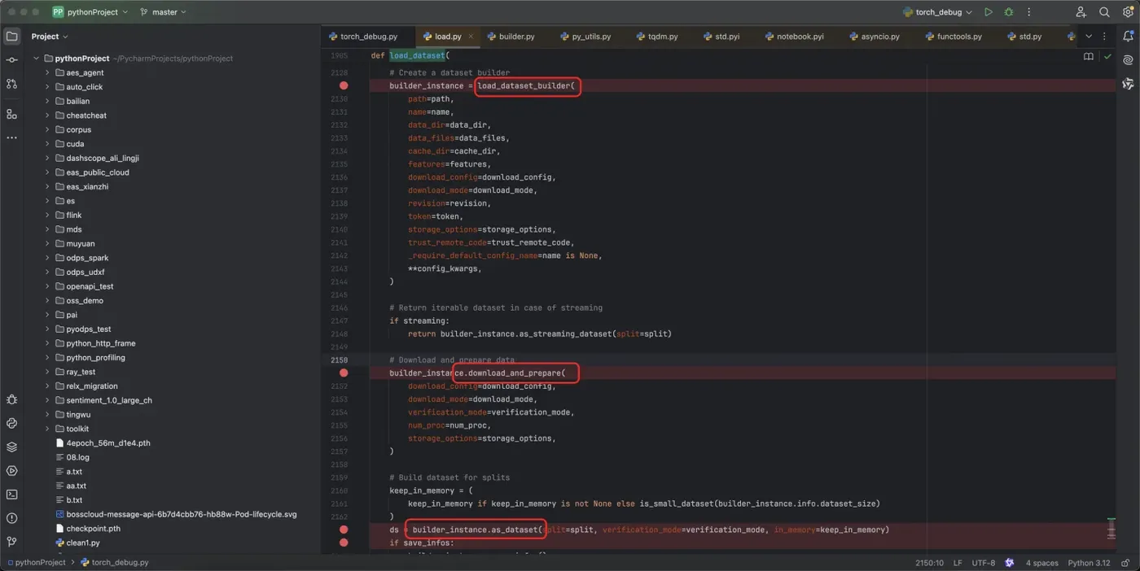Remove breakpoint on as_dataset line
1140x571 pixels.
pos(344,530)
